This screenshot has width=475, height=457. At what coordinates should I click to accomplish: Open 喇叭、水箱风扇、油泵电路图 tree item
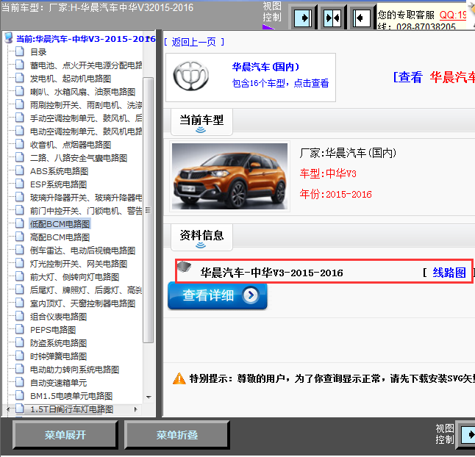[x=82, y=92]
